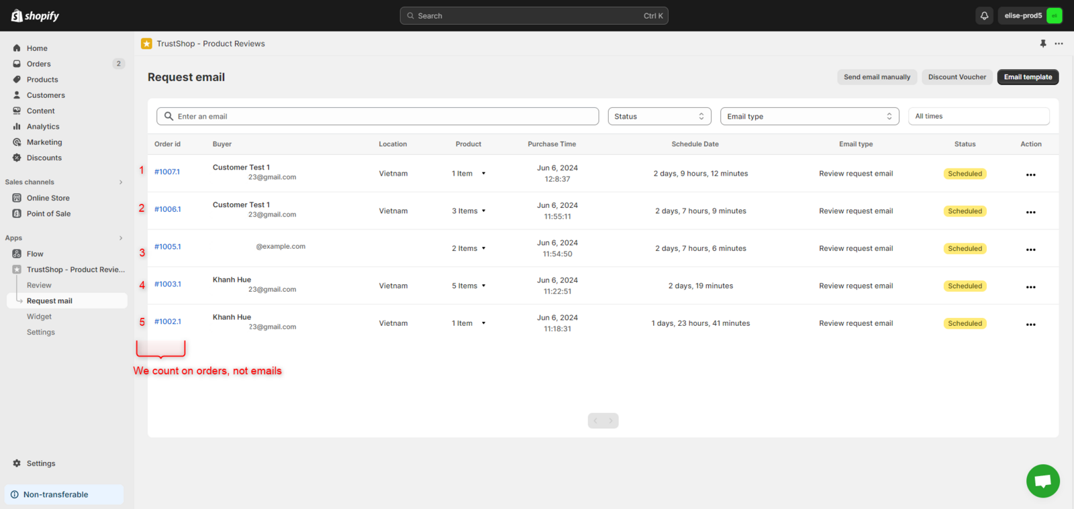This screenshot has height=509, width=1074.
Task: Open the app header three-dot menu
Action: pyautogui.click(x=1059, y=44)
